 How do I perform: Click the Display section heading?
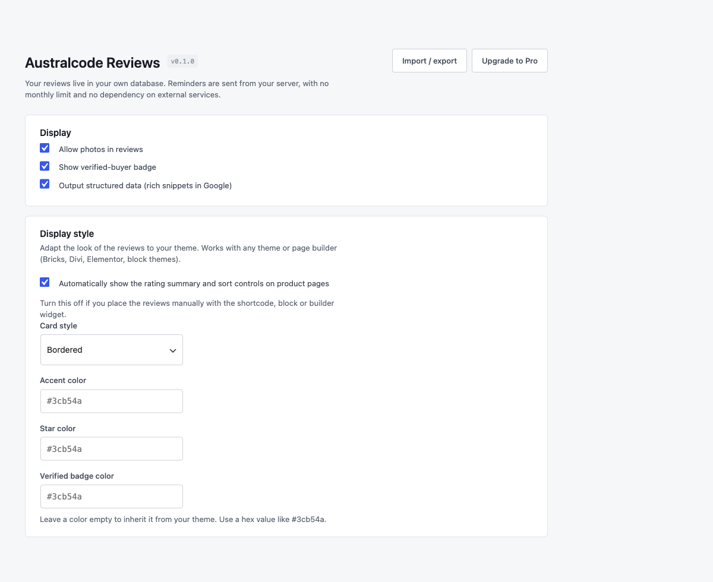pos(55,133)
